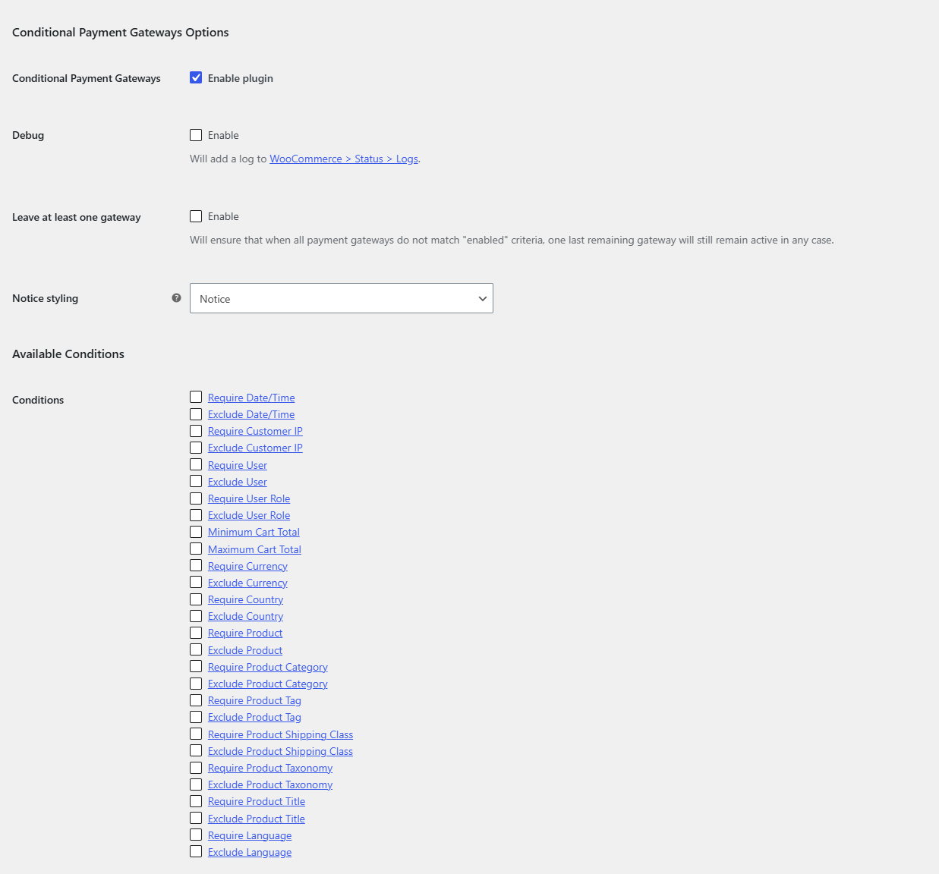
Task: Check the Require Country box
Action: [x=196, y=599]
